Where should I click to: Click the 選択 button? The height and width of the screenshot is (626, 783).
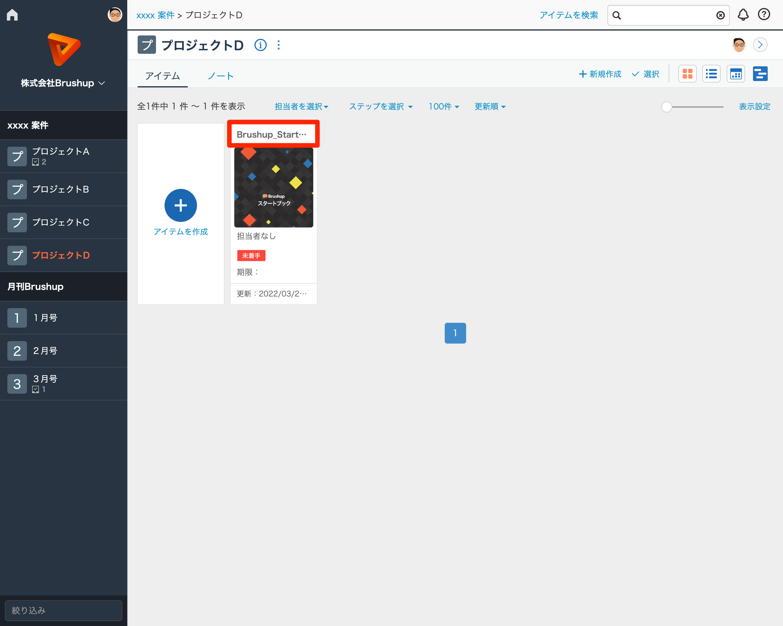pos(646,74)
